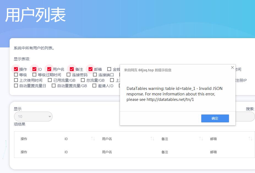This screenshot has height=173, width=255.
Task: Enable the 已用流量/GB column checkbox
Action: coord(50,80)
